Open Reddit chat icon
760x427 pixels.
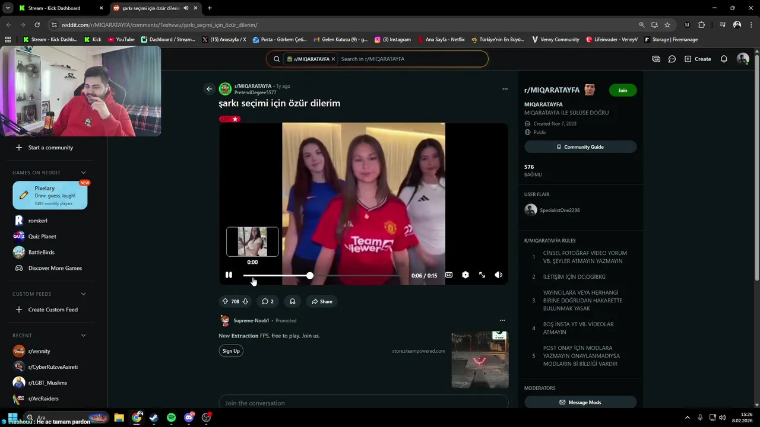672,59
